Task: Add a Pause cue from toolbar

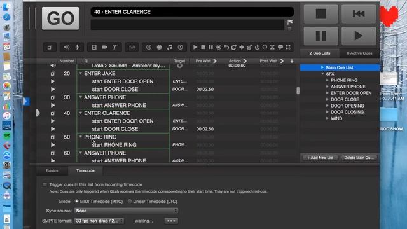Action: point(210,47)
